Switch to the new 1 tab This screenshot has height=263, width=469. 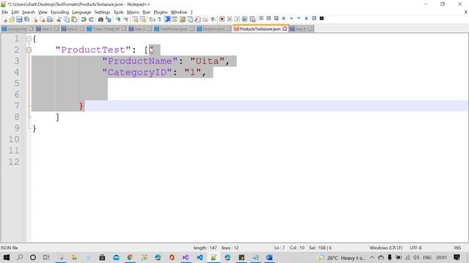pyautogui.click(x=47, y=29)
